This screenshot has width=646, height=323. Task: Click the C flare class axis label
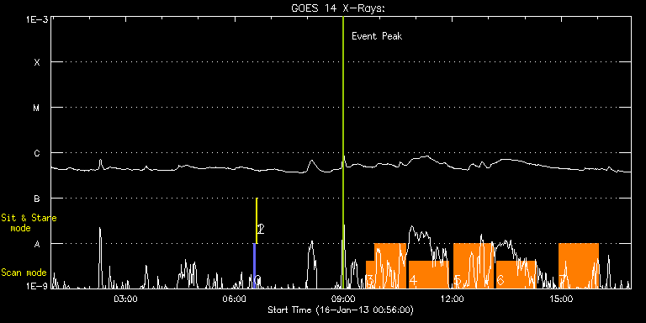pyautogui.click(x=37, y=153)
